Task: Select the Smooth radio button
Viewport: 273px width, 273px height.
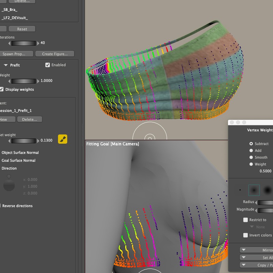Action: pos(251,157)
